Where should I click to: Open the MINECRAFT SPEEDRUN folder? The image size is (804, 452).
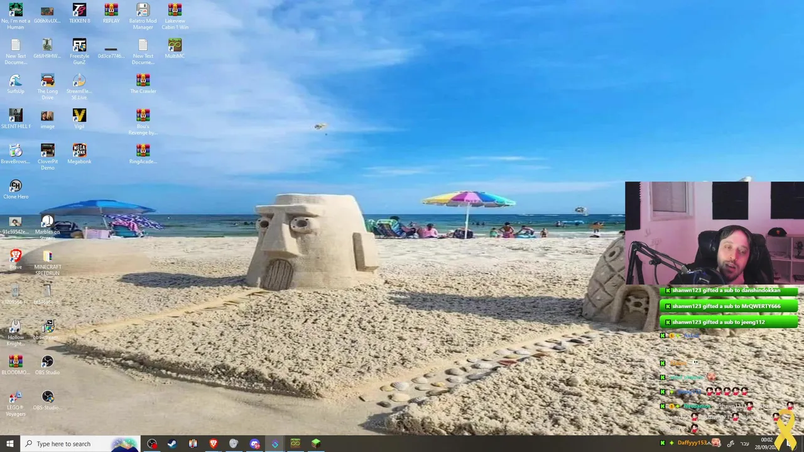(x=47, y=262)
